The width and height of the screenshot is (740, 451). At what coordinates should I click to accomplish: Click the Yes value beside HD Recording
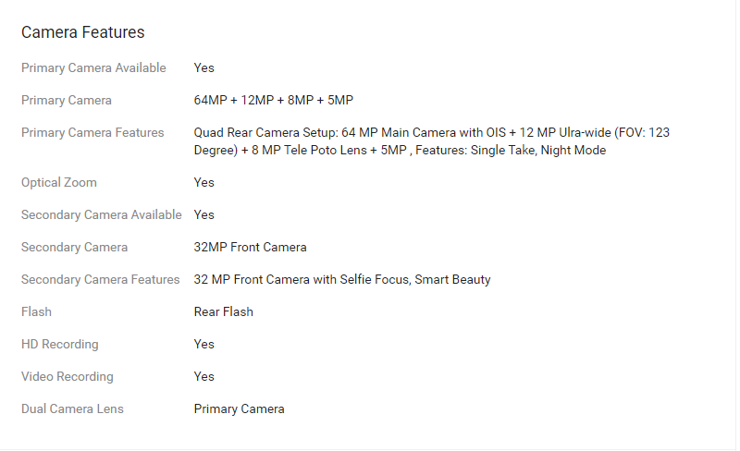pos(204,344)
